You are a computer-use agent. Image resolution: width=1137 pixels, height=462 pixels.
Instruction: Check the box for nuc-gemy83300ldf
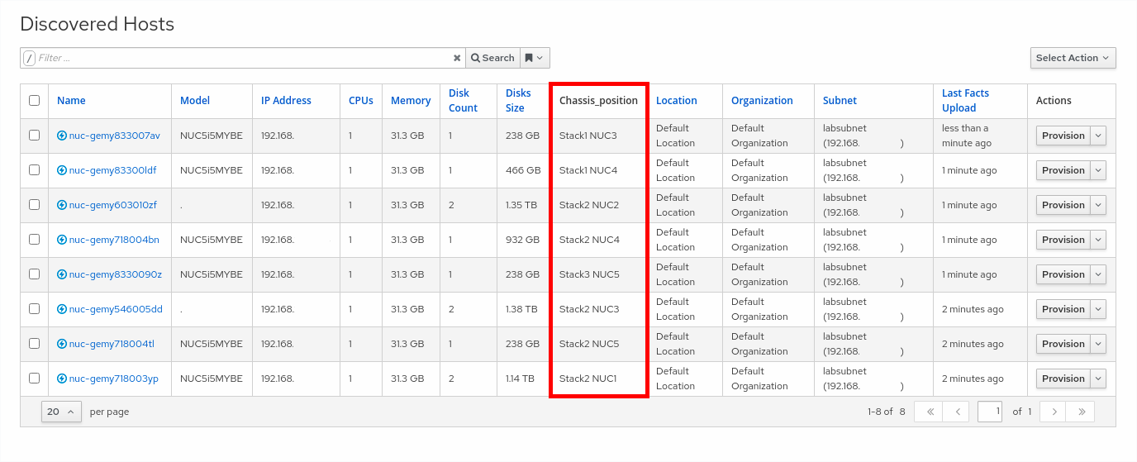tap(34, 170)
